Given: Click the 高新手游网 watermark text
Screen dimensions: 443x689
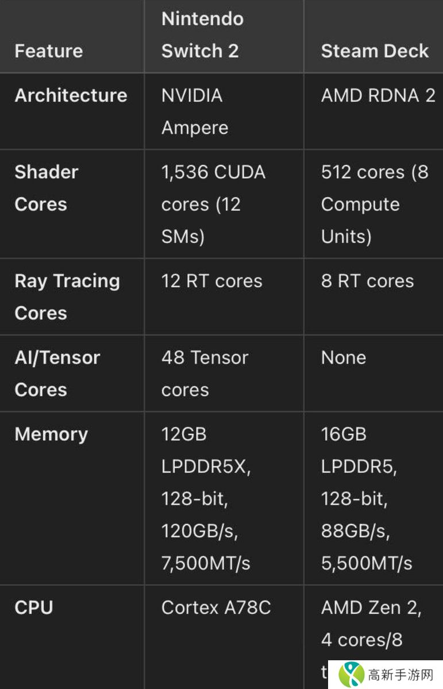Looking at the screenshot, I should click(399, 673).
